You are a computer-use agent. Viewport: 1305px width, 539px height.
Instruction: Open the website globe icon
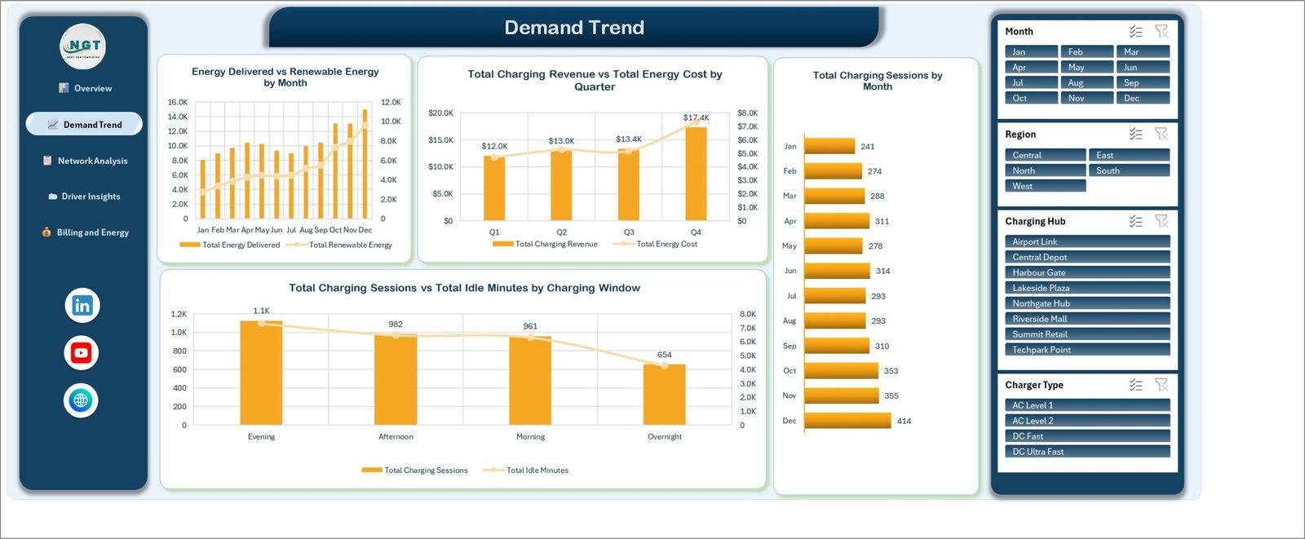pos(81,400)
